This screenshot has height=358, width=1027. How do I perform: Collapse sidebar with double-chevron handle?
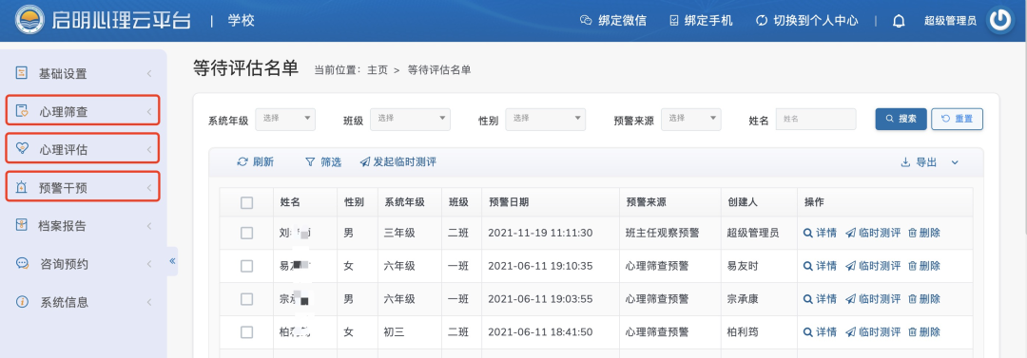(172, 261)
